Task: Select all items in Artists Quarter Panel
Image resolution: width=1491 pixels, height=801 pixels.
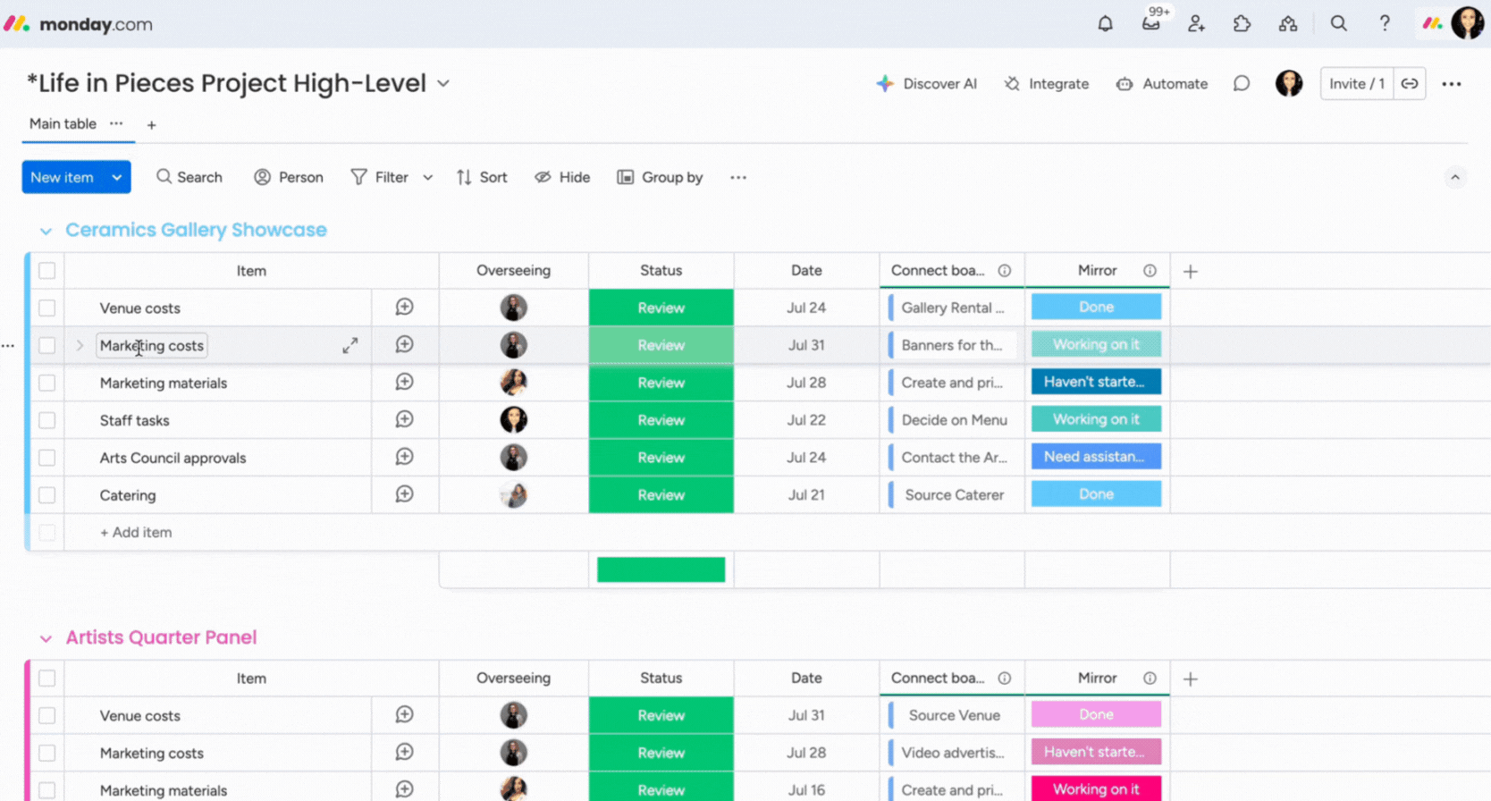Action: coord(47,679)
